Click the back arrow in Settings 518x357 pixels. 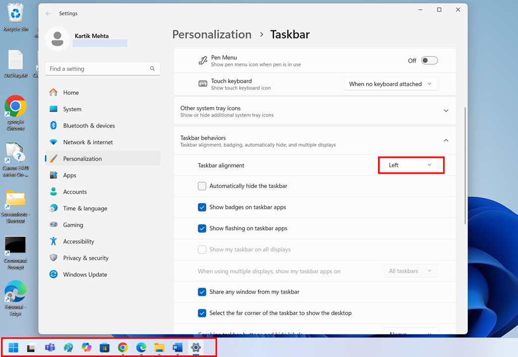[x=48, y=13]
